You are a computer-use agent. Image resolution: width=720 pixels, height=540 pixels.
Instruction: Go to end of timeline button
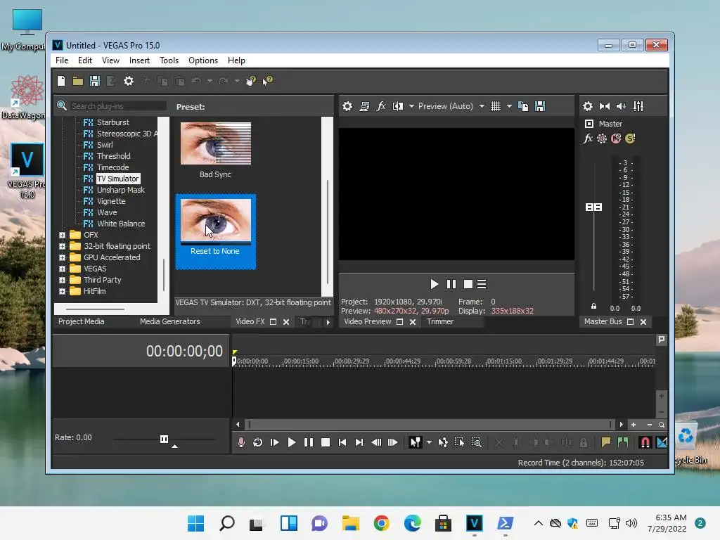pos(359,442)
